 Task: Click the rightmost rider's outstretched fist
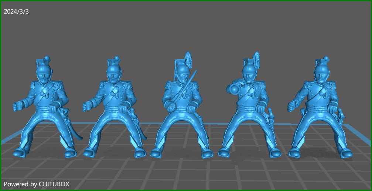(291, 107)
